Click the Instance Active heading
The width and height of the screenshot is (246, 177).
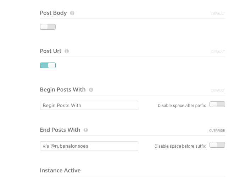tap(60, 170)
